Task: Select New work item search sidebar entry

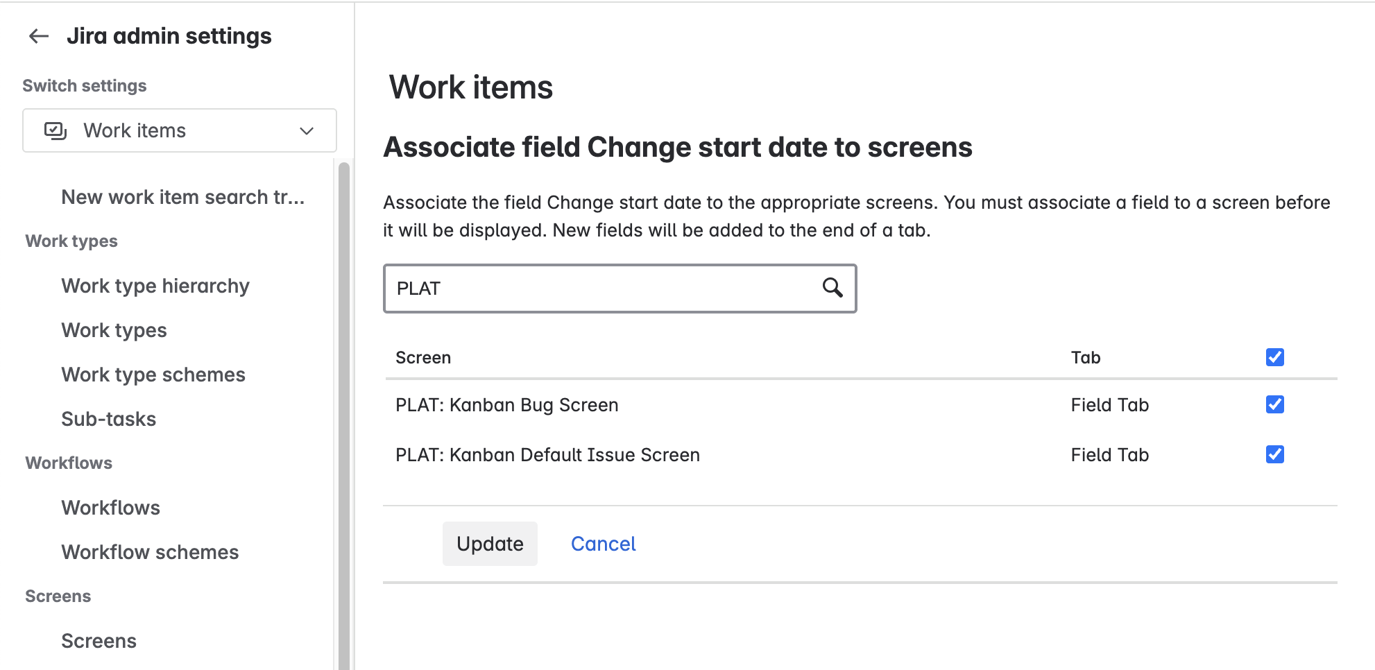Action: coord(183,197)
